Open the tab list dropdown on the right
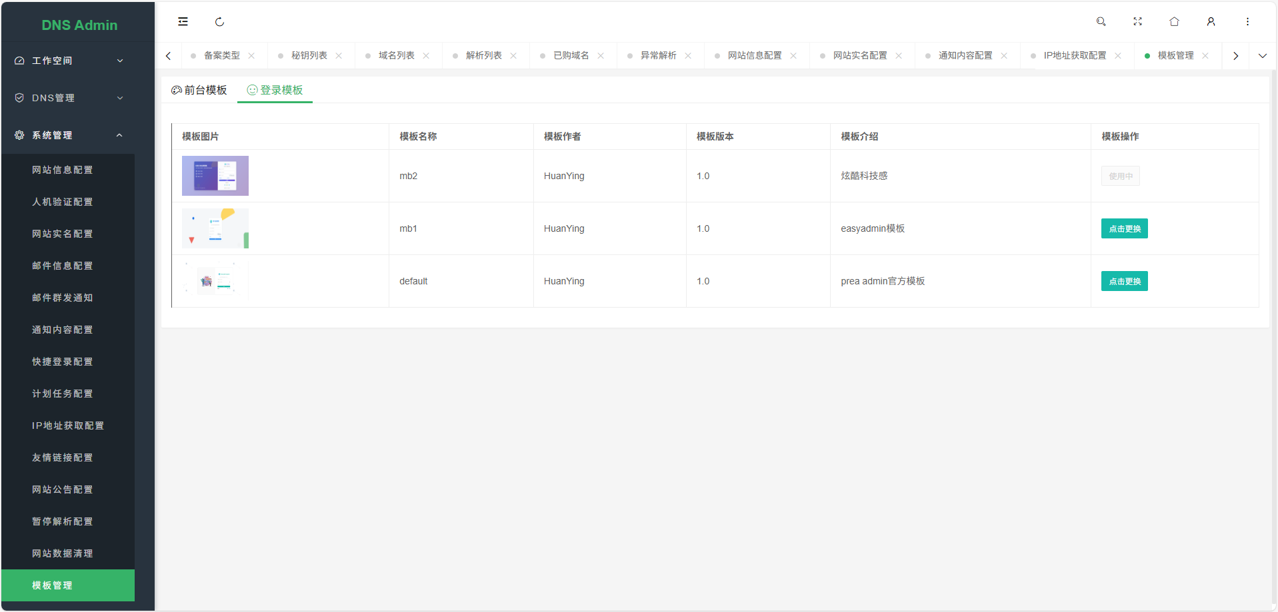Screen dimensions: 1278x612 (x=1263, y=55)
